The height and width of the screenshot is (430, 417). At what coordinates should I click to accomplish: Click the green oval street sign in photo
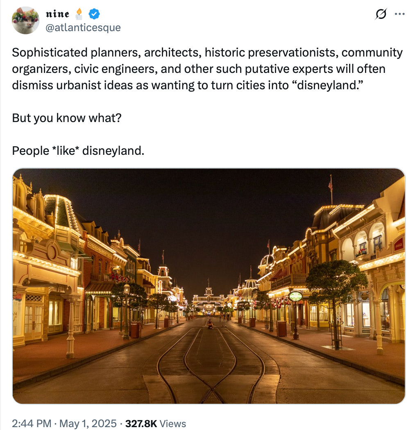pos(295,296)
